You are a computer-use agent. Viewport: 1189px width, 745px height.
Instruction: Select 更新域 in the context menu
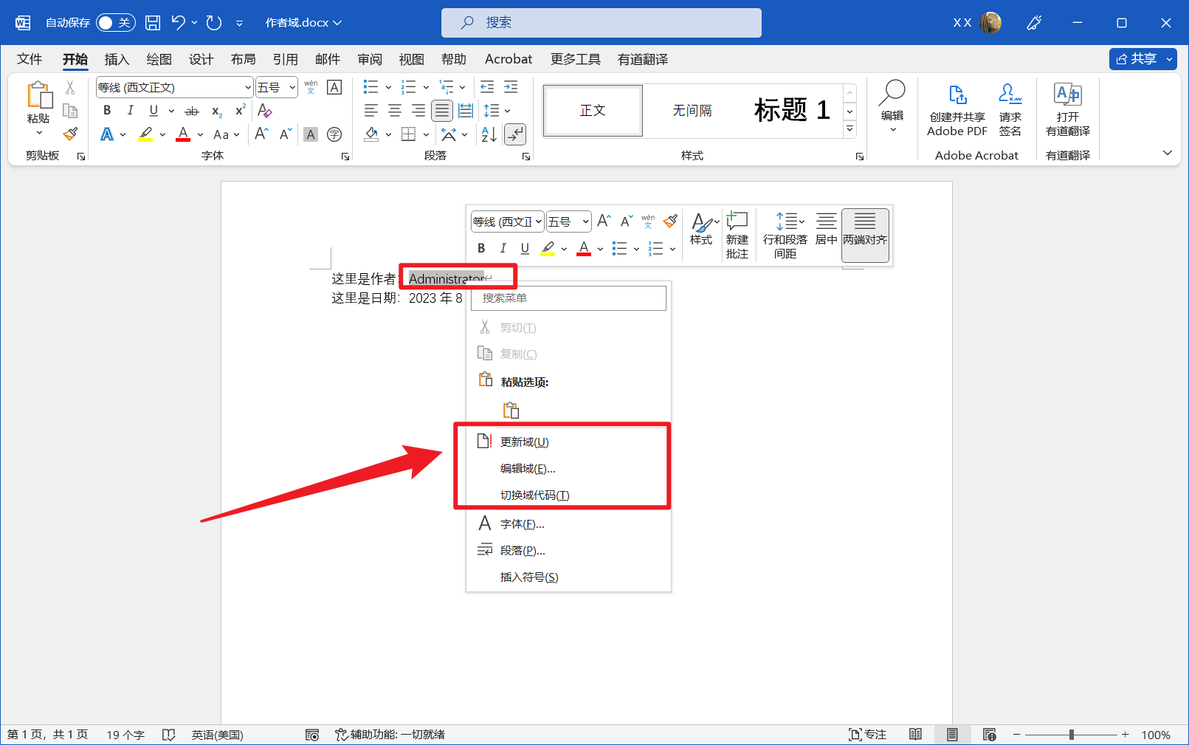[525, 442]
